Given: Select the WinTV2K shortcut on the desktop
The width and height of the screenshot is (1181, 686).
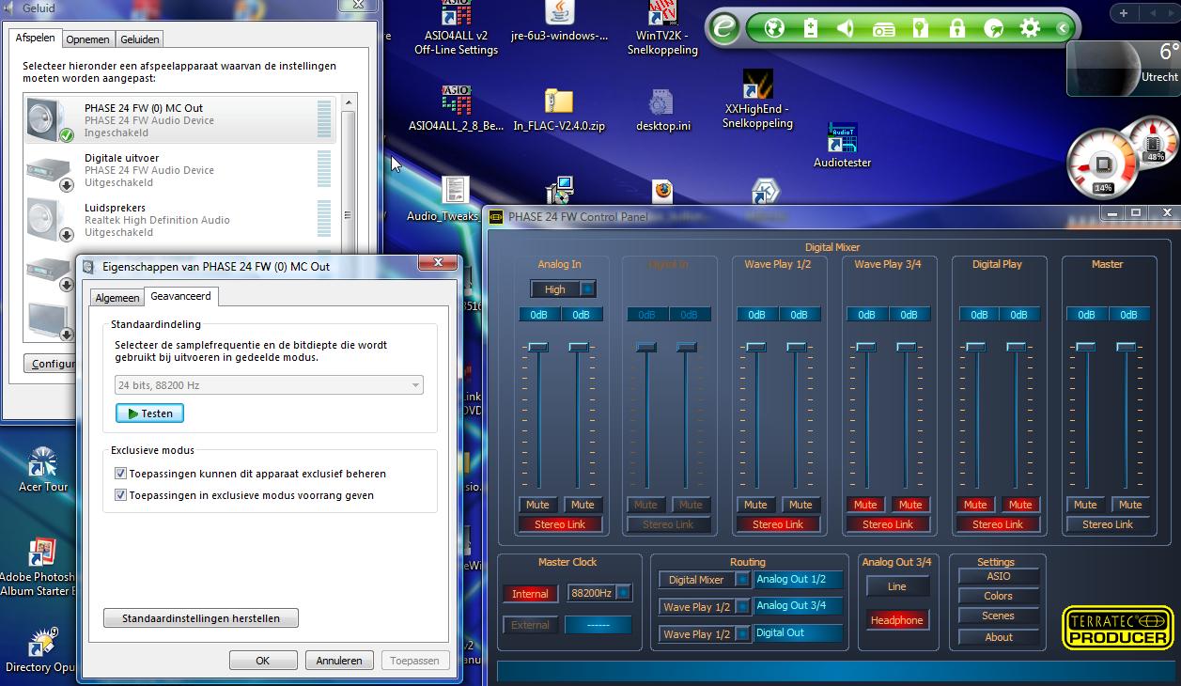Looking at the screenshot, I should [x=663, y=28].
